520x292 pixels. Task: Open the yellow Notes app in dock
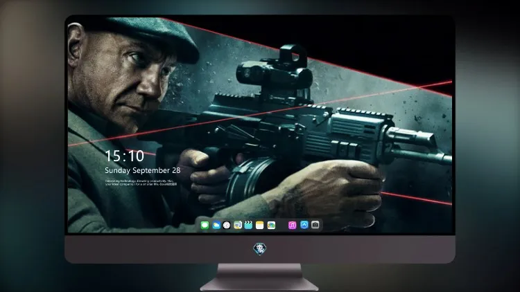click(x=260, y=225)
